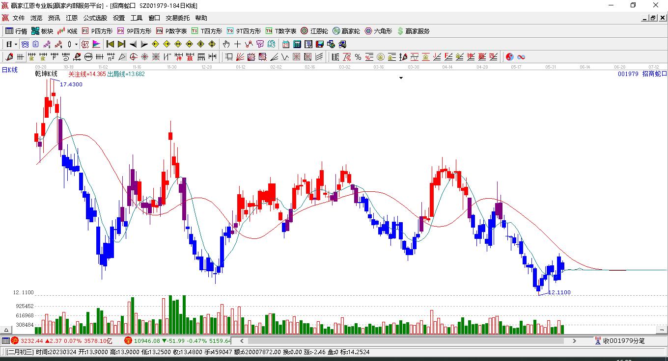Click the red fan lines drawing icon

[x=240, y=57]
